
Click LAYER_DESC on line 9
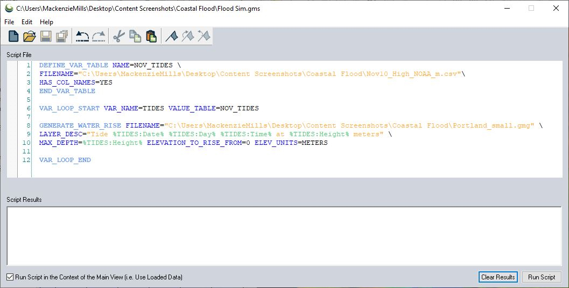[61, 134]
